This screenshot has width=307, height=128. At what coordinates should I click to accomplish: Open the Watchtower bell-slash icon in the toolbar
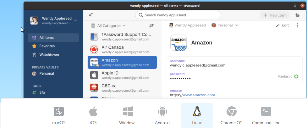[297, 15]
